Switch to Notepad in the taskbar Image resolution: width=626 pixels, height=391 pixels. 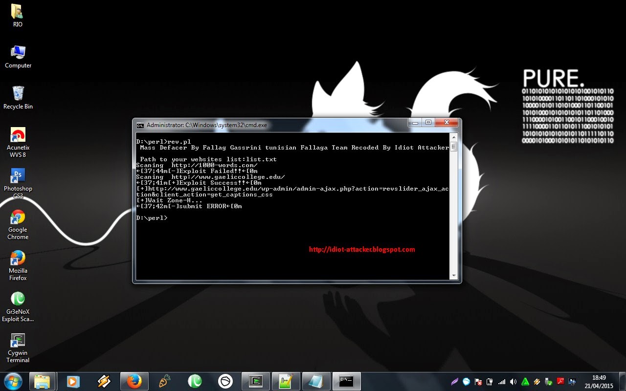316,381
